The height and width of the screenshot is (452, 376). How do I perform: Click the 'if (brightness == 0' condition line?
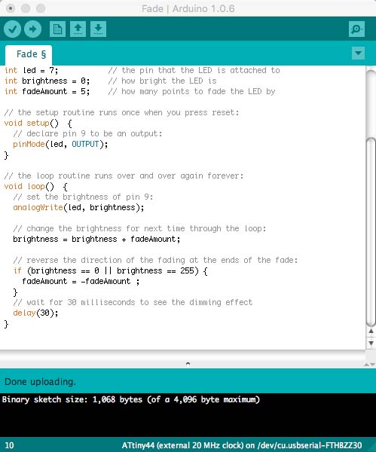click(x=111, y=271)
